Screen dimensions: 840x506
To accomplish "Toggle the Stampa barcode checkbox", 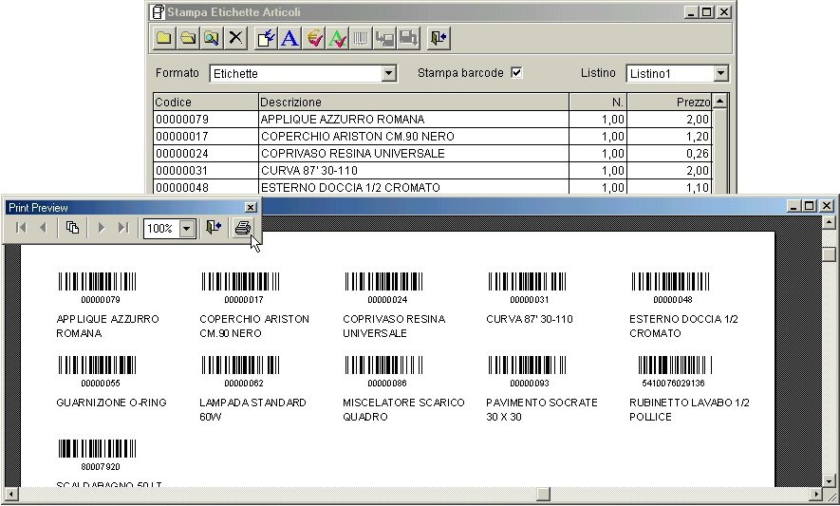I will pos(516,72).
